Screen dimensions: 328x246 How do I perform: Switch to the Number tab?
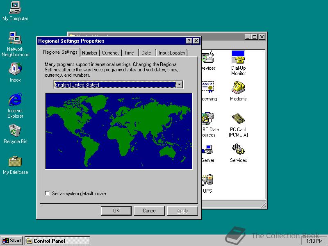pyautogui.click(x=89, y=53)
